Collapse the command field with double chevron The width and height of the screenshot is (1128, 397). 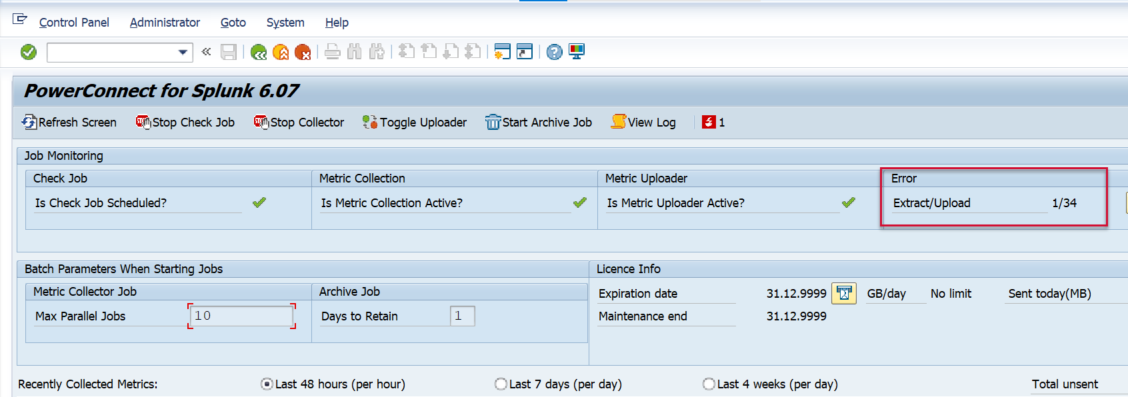click(206, 52)
